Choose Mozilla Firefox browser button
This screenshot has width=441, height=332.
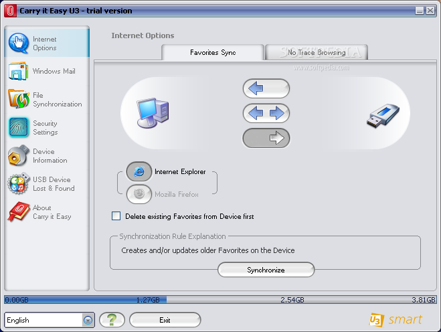(x=139, y=194)
